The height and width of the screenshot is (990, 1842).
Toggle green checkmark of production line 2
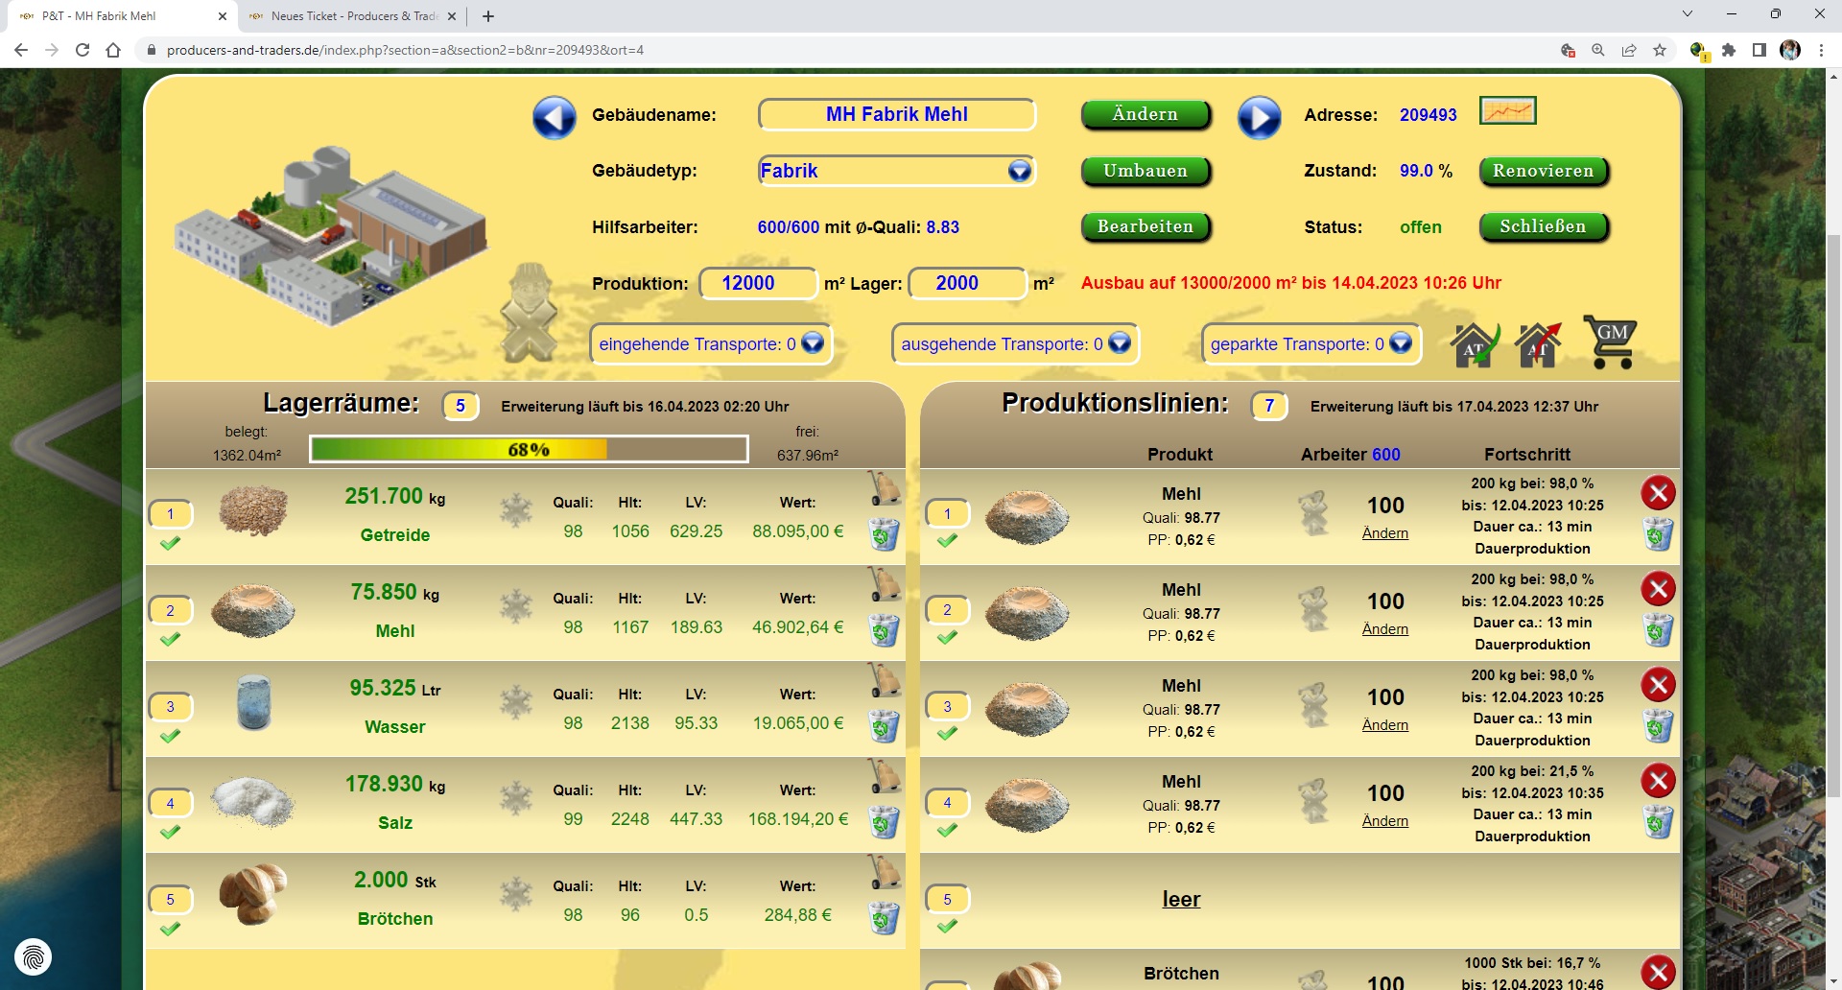tap(947, 636)
